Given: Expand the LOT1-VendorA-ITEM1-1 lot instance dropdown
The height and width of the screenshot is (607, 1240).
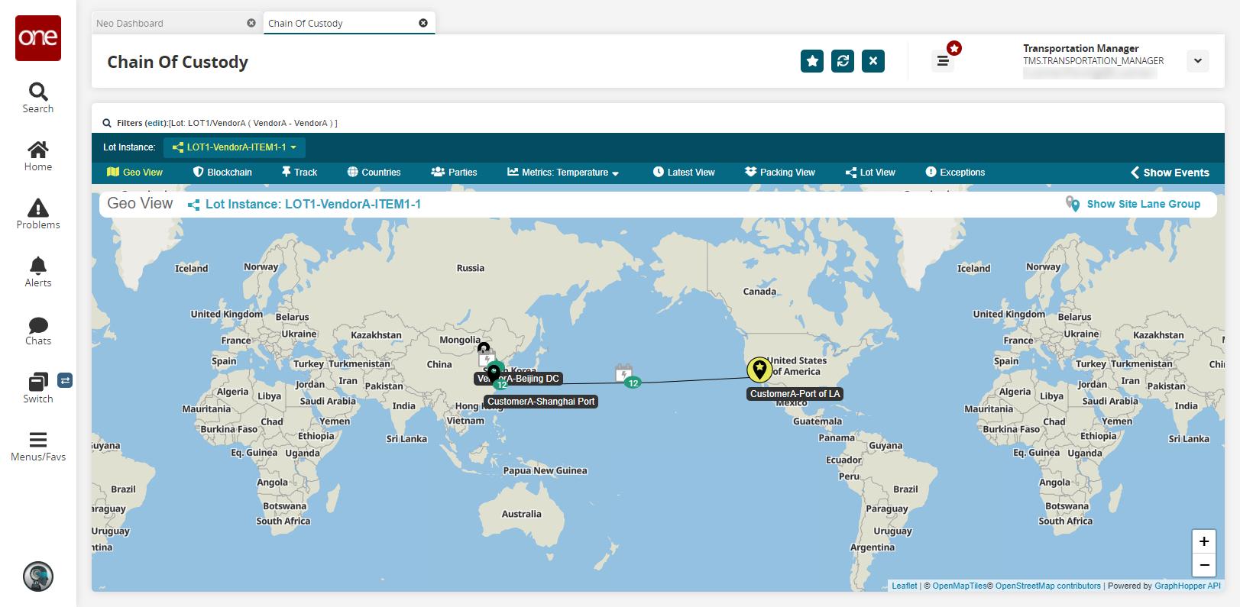Looking at the screenshot, I should (x=235, y=147).
